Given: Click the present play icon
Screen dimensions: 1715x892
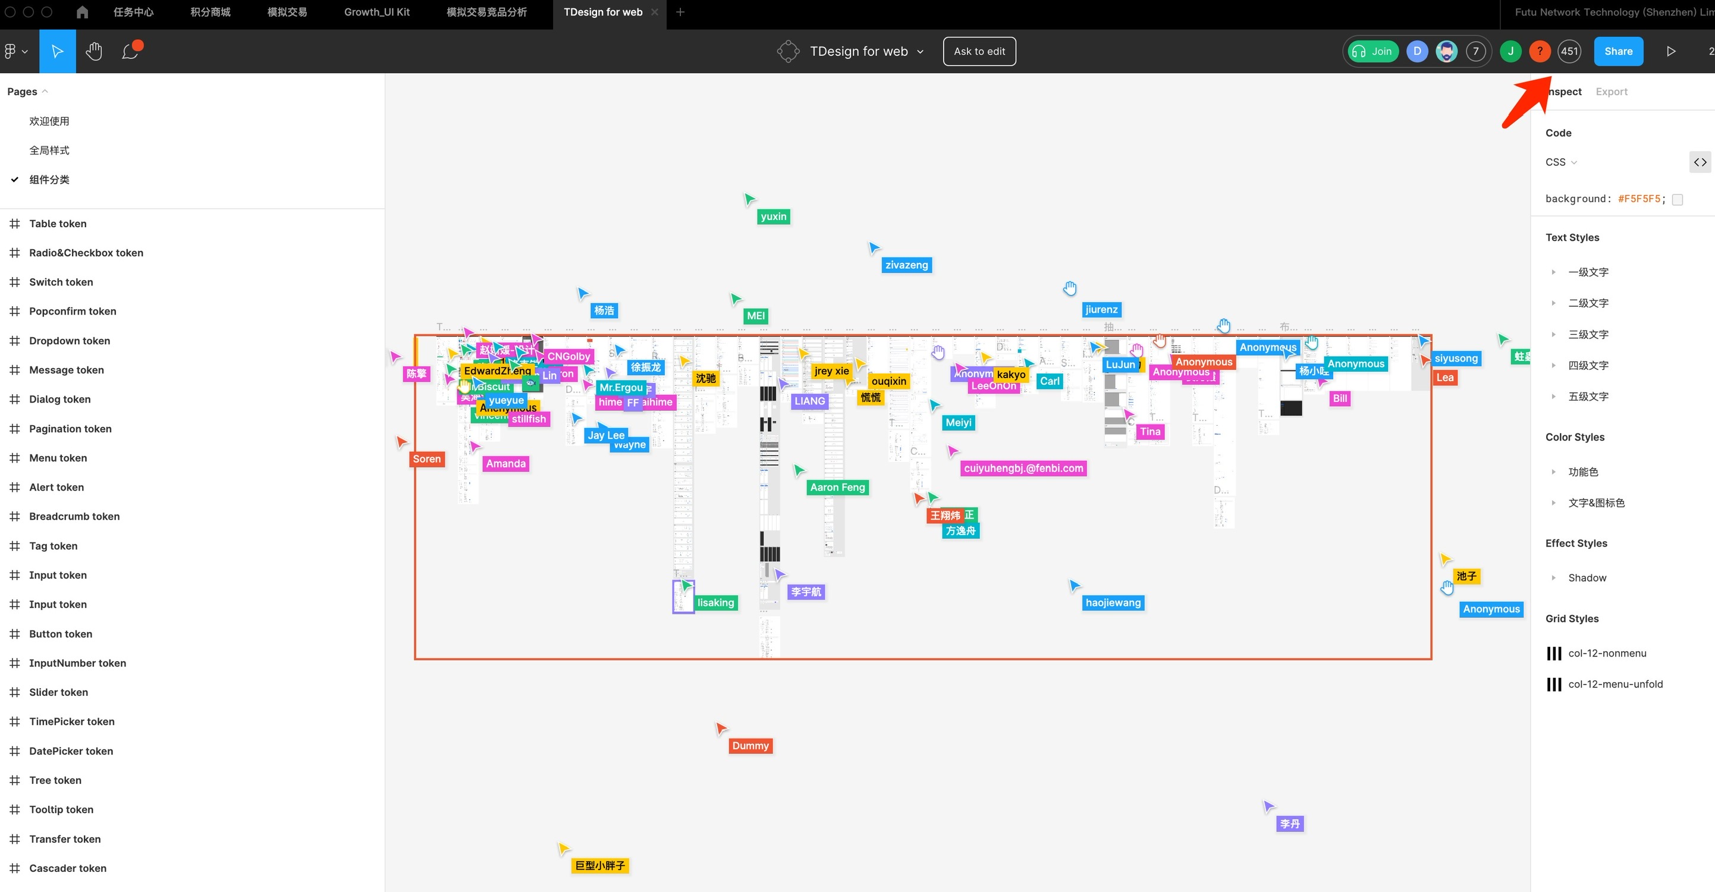Looking at the screenshot, I should point(1670,51).
